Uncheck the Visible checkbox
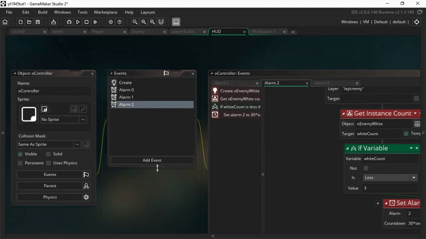This screenshot has width=426, height=239. (20, 154)
